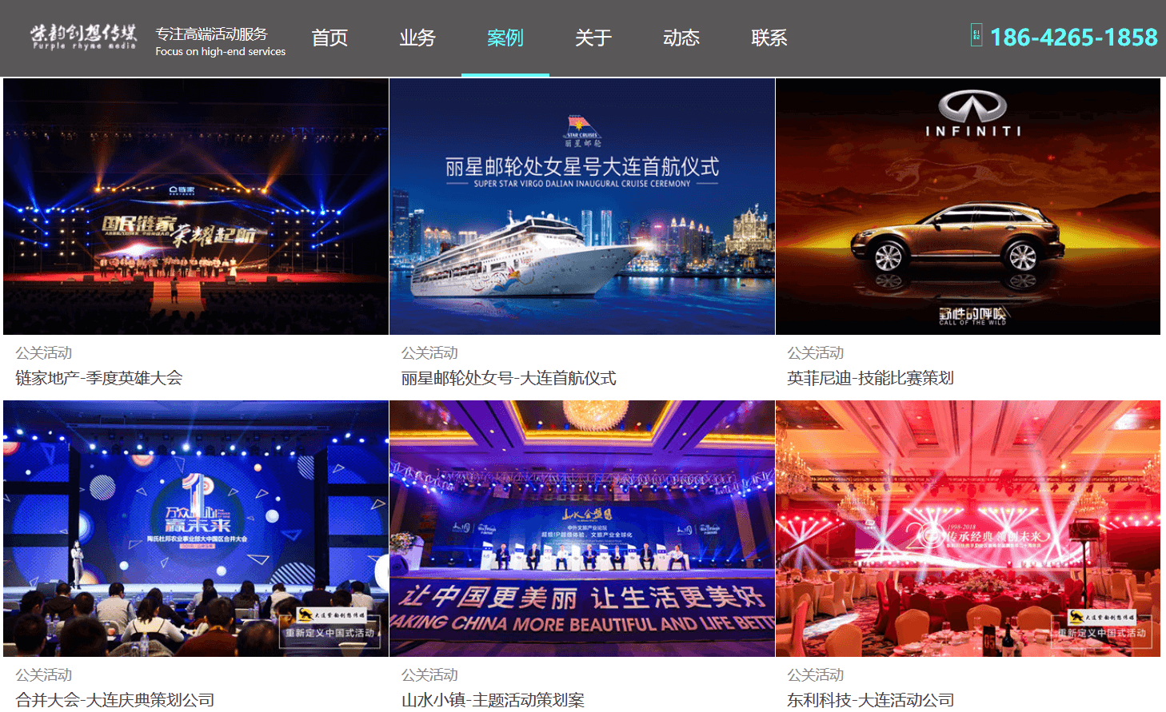Open the red banquet hall thumbnail
This screenshot has height=712, width=1166.
tap(968, 528)
